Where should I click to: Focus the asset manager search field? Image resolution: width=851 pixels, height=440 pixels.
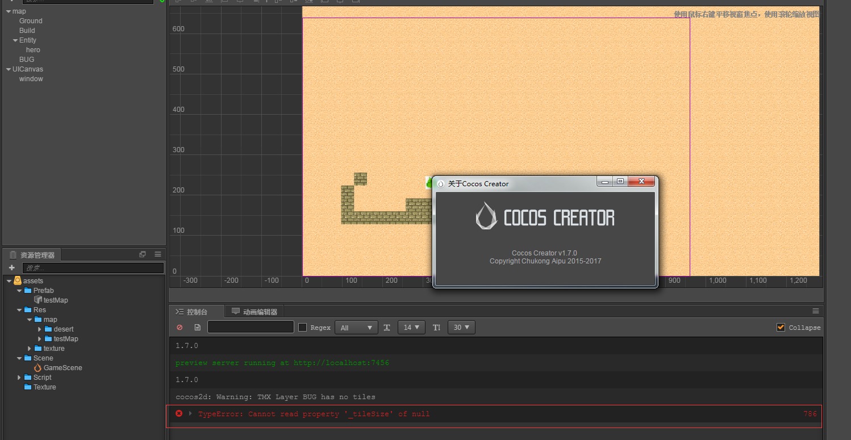[x=93, y=267]
